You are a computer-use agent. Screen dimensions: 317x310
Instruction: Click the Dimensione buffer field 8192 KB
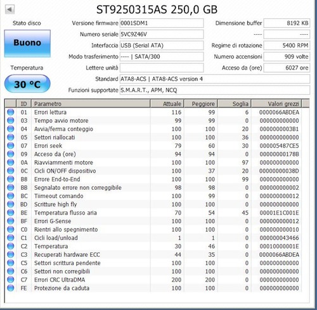click(287, 23)
